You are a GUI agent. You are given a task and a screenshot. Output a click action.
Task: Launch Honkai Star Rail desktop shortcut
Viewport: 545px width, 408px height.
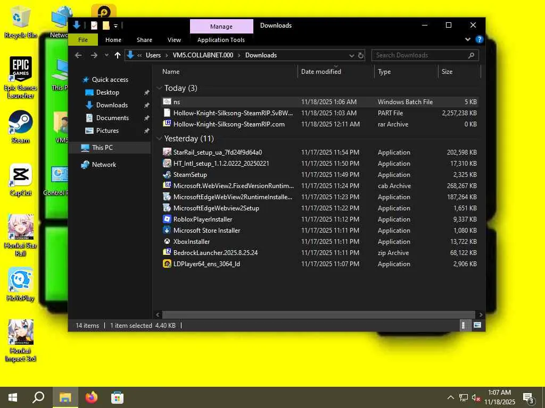click(20, 235)
